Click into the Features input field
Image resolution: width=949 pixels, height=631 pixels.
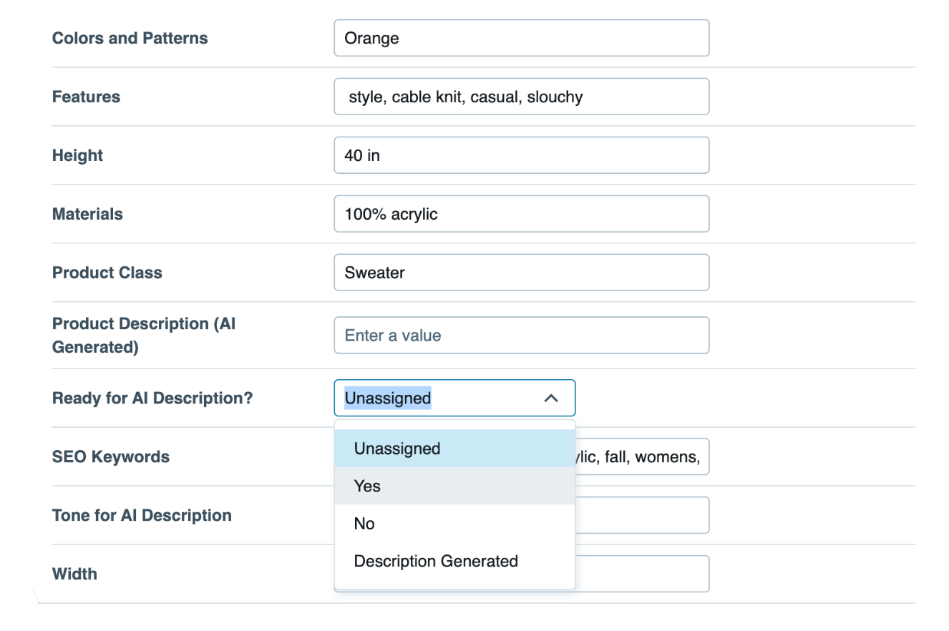(x=522, y=97)
